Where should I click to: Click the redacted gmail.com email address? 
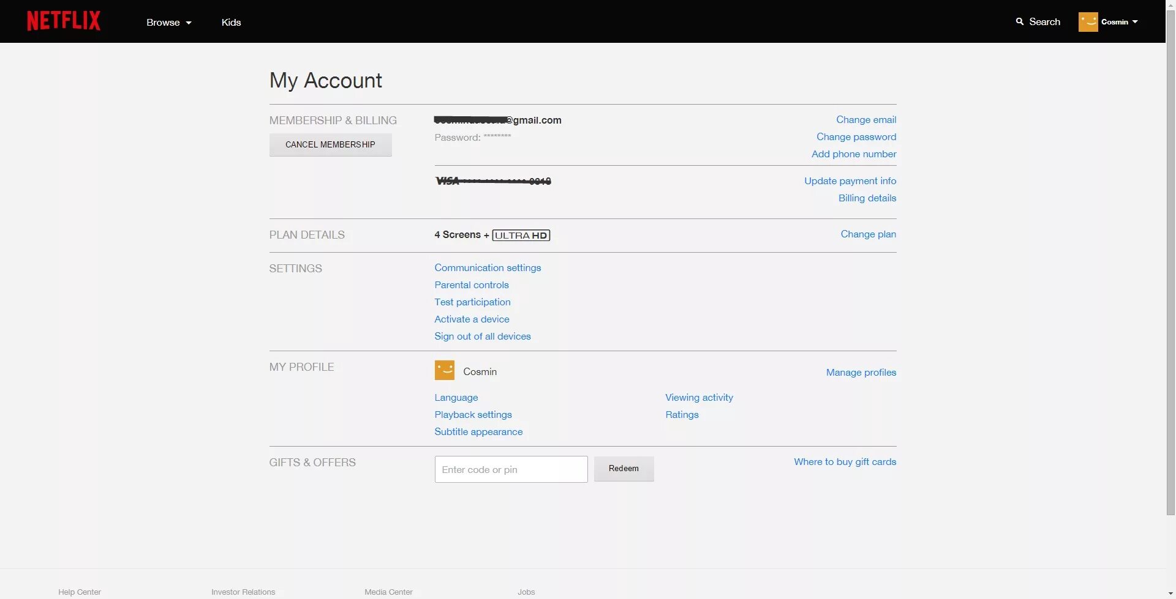[498, 120]
